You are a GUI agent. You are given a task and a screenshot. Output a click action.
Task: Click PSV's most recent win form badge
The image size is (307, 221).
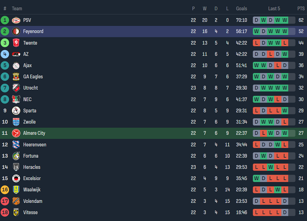[285, 20]
